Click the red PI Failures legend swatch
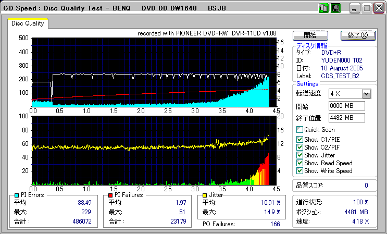Screen dimensions: 387x234 (x=110, y=195)
